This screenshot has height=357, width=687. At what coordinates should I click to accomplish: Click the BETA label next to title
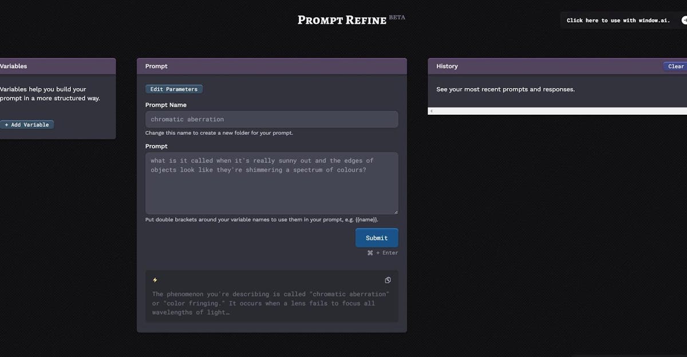[x=397, y=17]
